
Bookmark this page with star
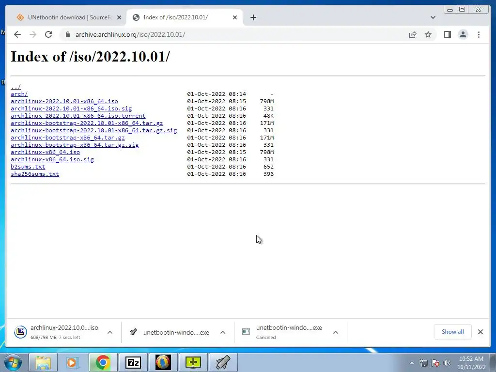tap(428, 34)
